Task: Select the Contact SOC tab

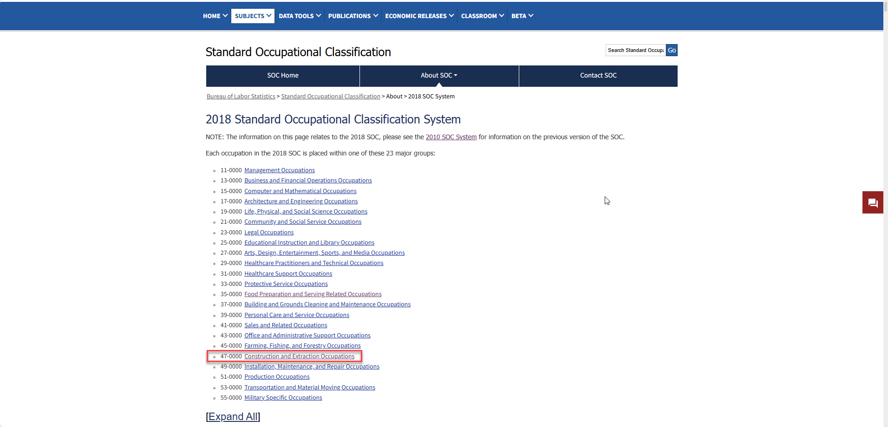Action: coord(598,75)
